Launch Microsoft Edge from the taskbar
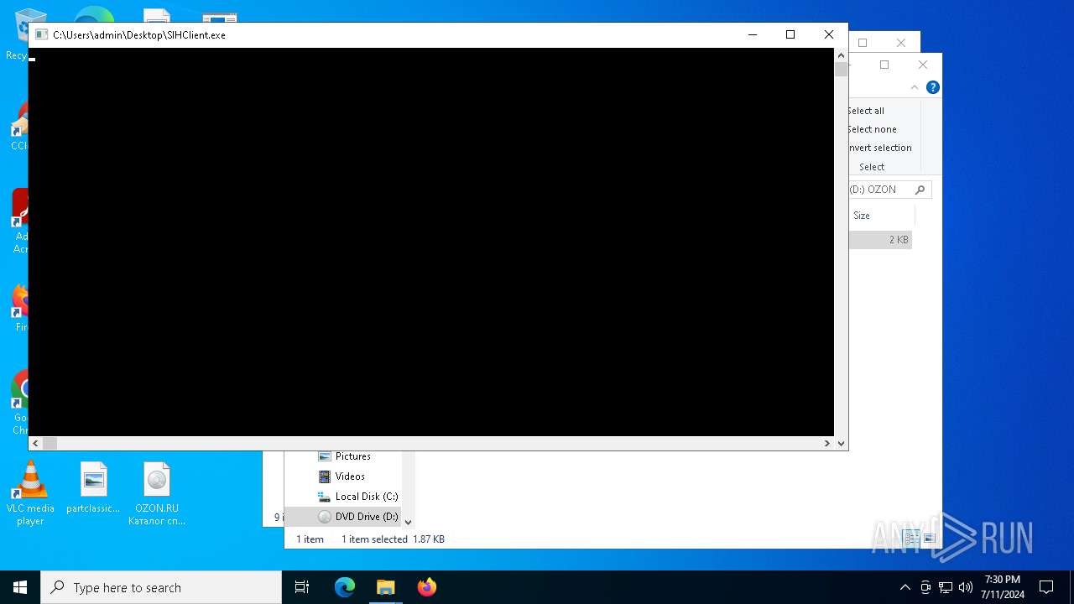This screenshot has width=1074, height=604. coord(345,587)
